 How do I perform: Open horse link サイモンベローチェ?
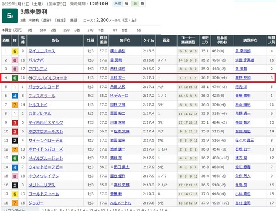pyautogui.click(x=46, y=141)
